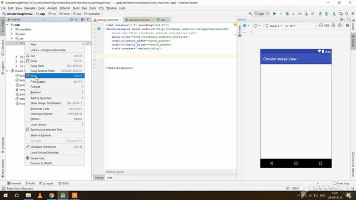Image resolution: width=356 pixels, height=200 pixels.
Task: Open the Favorites sidebar tab
Action: (x=3, y=146)
